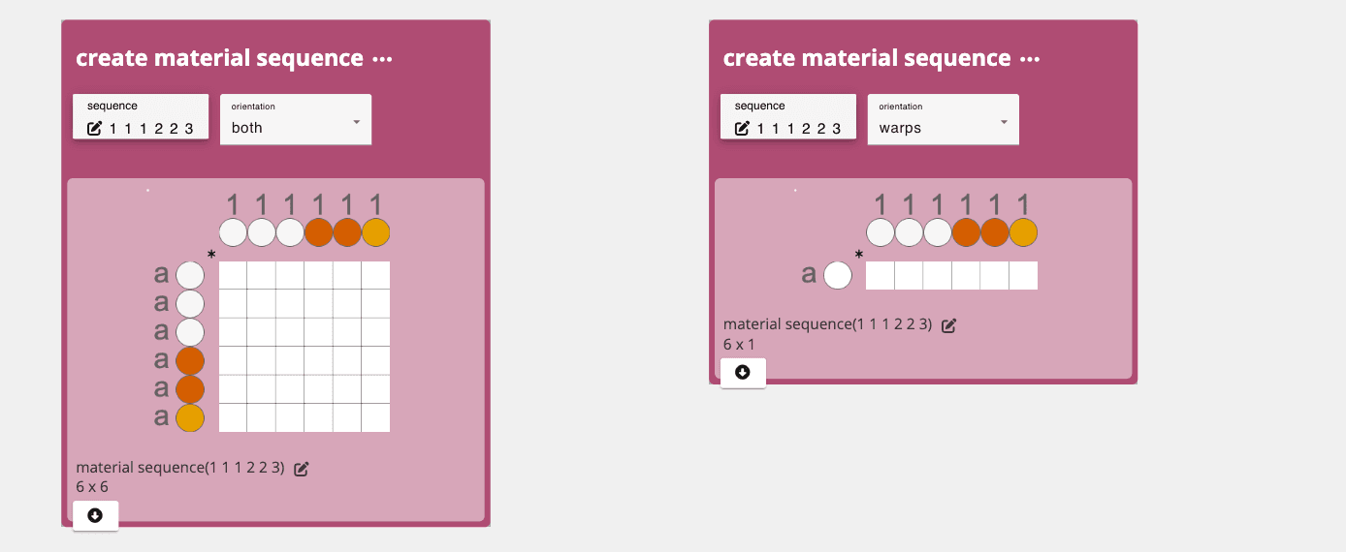The image size is (1346, 552).
Task: Open ellipsis menu on right create material sequence
Action: (1030, 59)
